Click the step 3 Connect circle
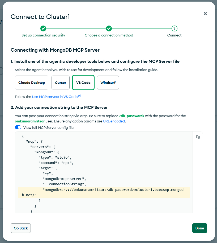The height and width of the screenshot is (243, 217). tap(174, 28)
